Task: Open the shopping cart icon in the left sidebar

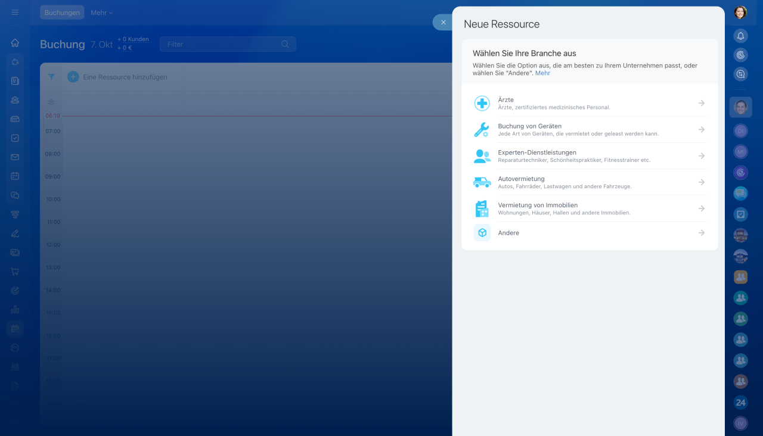Action: click(15, 272)
